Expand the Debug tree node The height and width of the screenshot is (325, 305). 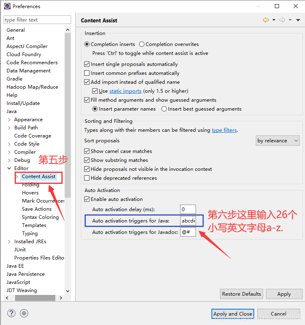[9, 160]
